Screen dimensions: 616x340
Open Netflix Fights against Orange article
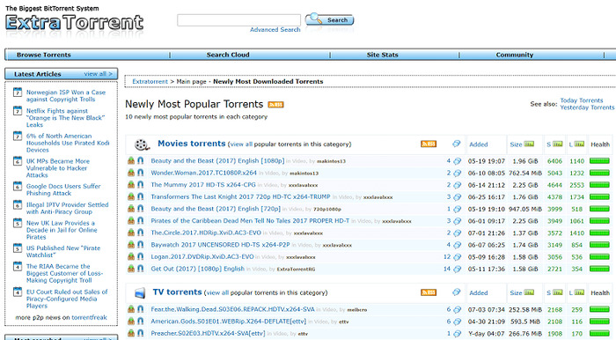coord(65,118)
